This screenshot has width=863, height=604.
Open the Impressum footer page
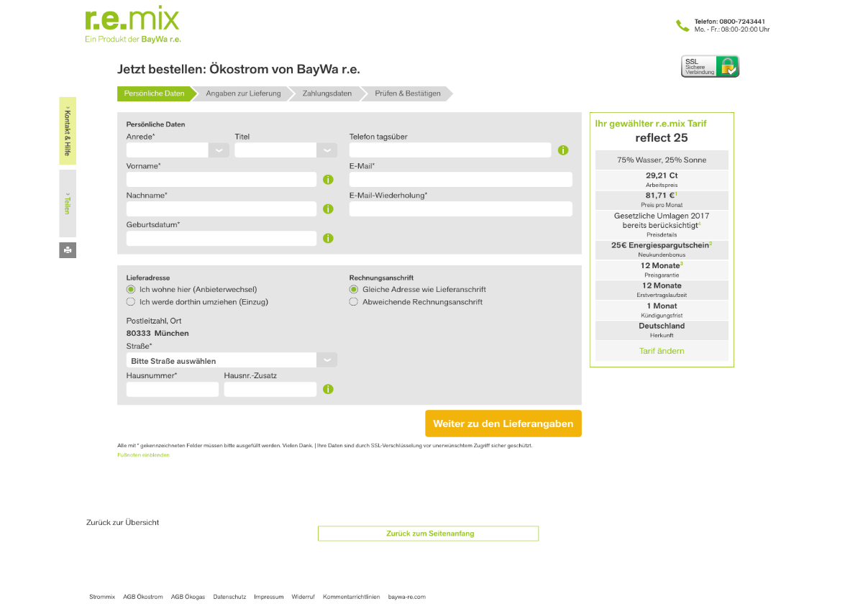(268, 597)
